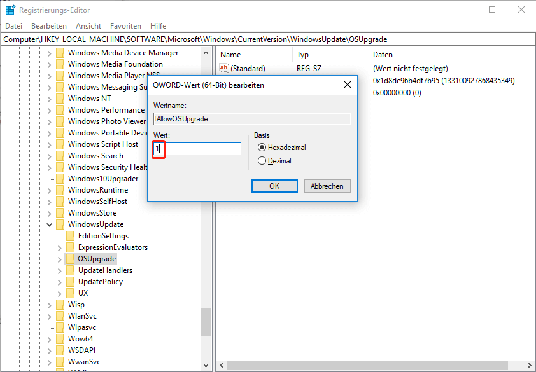The image size is (536, 372).
Task: Expand the ExpressionEvaluators tree node
Action: [x=60, y=247]
